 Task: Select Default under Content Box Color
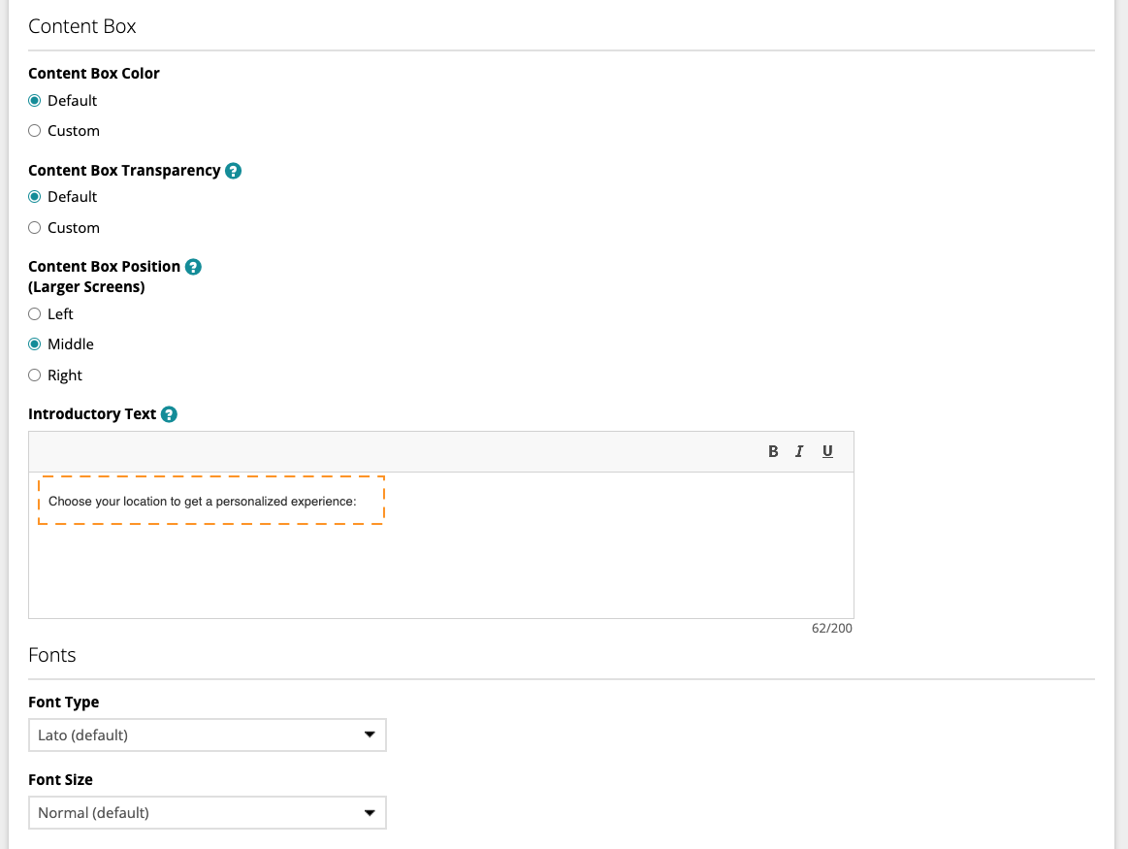[35, 101]
